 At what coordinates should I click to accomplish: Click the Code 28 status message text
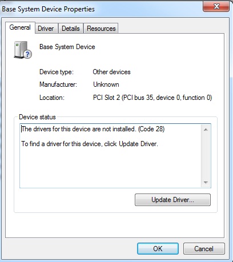93,129
